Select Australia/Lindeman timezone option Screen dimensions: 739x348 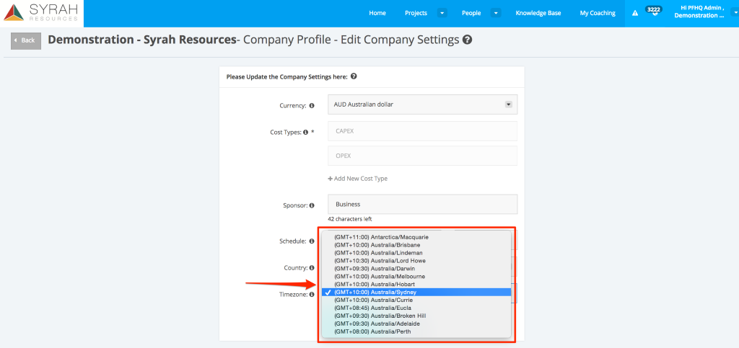click(x=416, y=253)
